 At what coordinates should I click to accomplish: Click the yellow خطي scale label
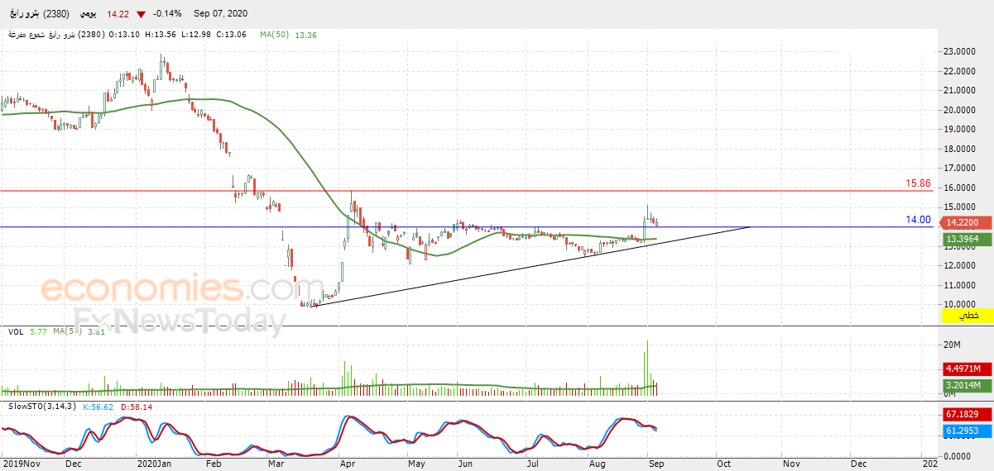click(x=968, y=316)
